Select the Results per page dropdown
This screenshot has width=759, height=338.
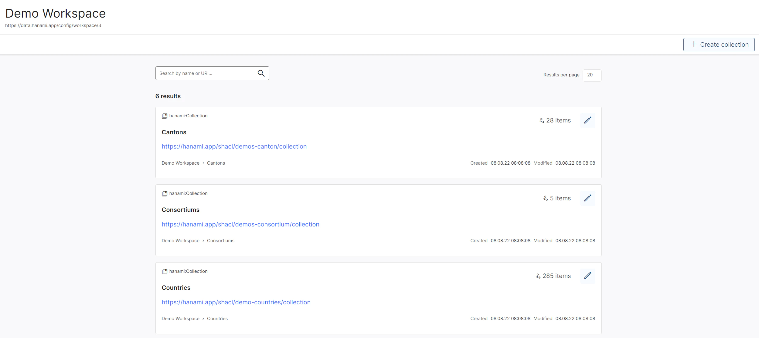593,75
